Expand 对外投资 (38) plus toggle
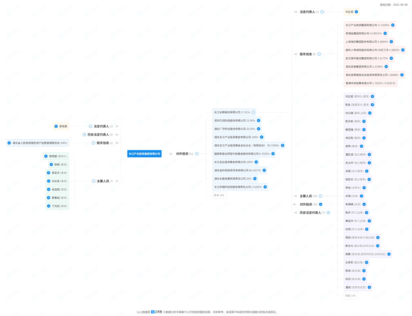Viewport: 412px width, 316px height. pos(320,204)
